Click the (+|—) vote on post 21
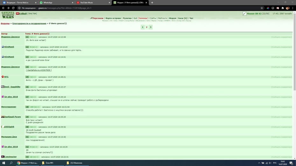Viewport: 296px width, 166px height. 33,37
